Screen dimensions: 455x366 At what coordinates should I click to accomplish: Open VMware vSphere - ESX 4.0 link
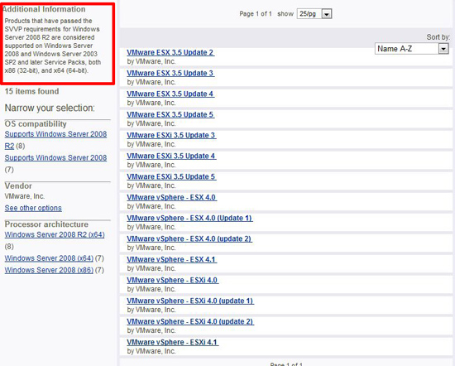(x=171, y=197)
